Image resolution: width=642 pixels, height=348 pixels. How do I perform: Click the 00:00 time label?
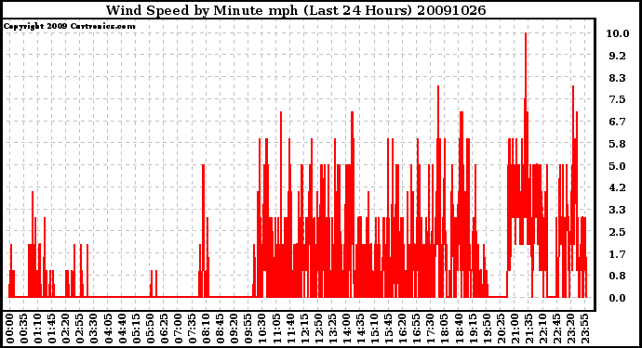pyautogui.click(x=10, y=329)
